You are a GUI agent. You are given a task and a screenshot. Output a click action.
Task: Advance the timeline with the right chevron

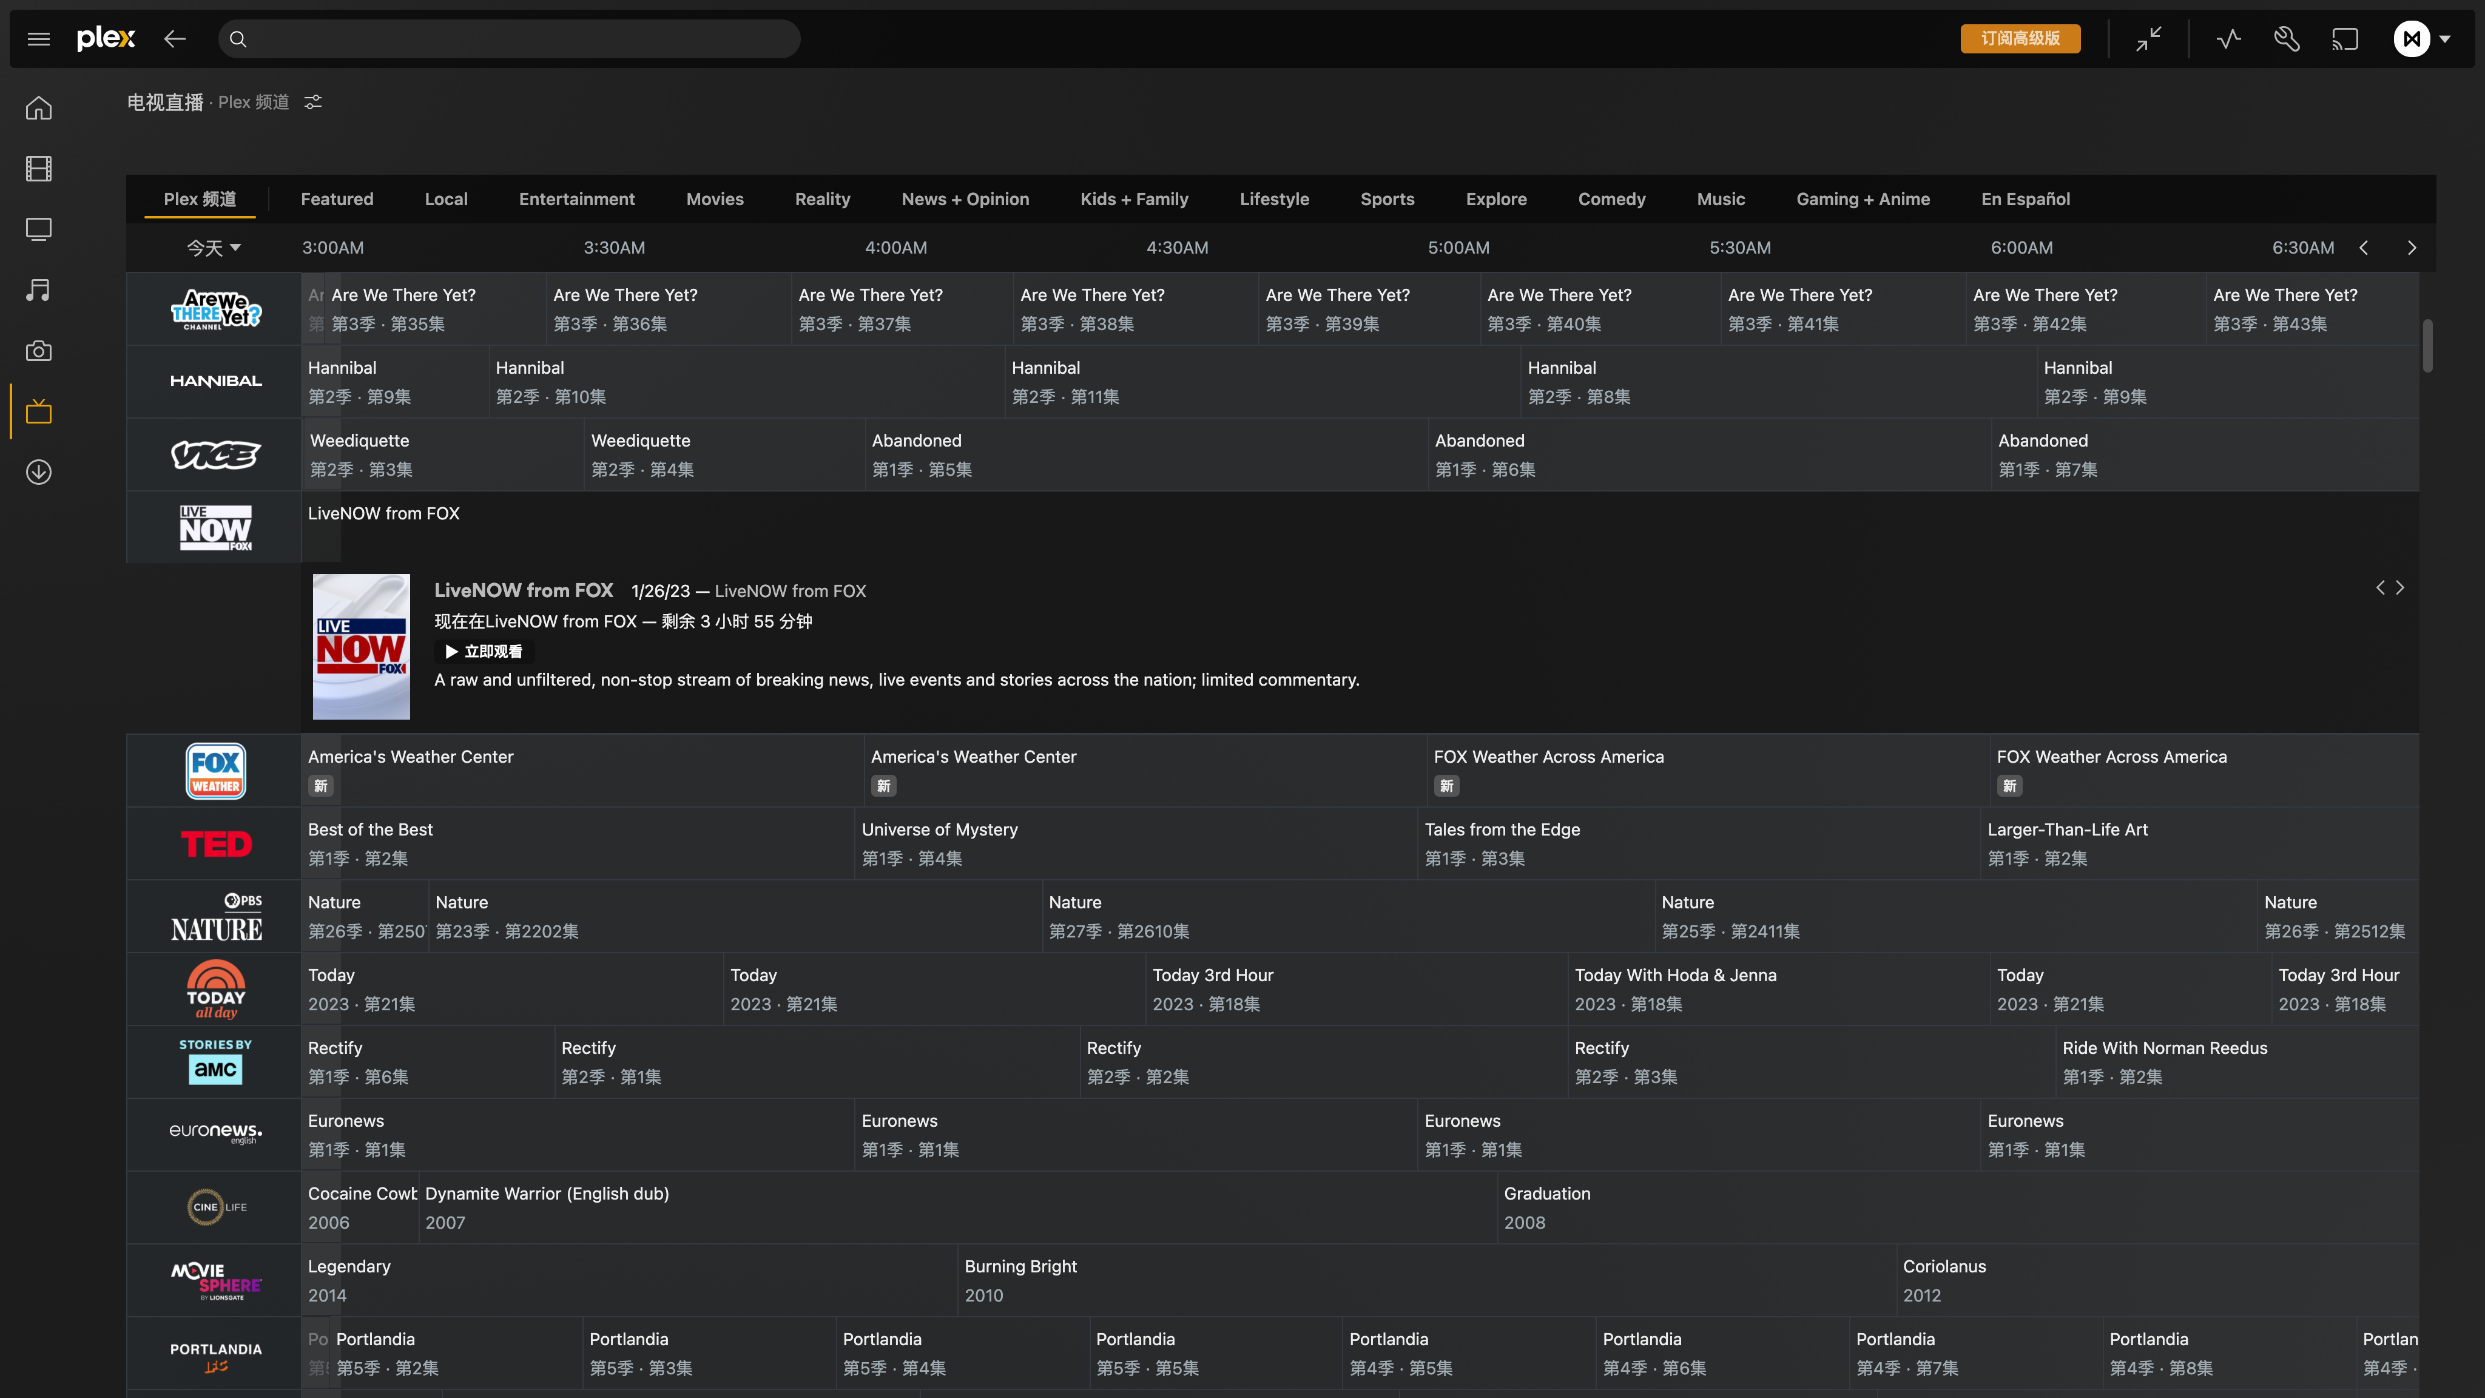(2412, 248)
